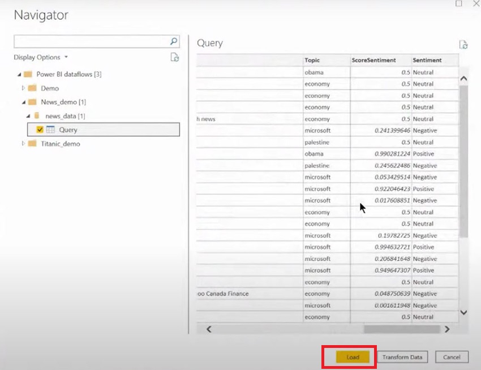Click the refresh icon above the navigator tree
481x370 pixels.
174,57
